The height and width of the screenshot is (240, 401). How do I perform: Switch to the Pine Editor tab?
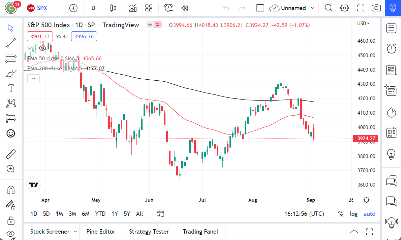101,232
